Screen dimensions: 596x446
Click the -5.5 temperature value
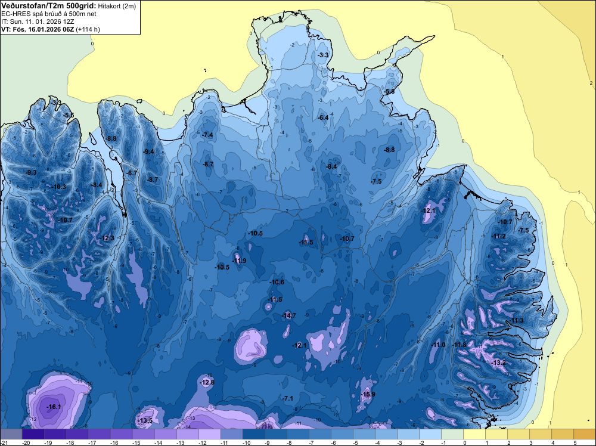click(69, 115)
